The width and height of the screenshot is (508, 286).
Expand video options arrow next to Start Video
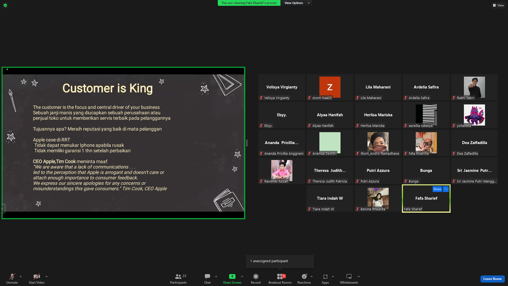point(47,276)
